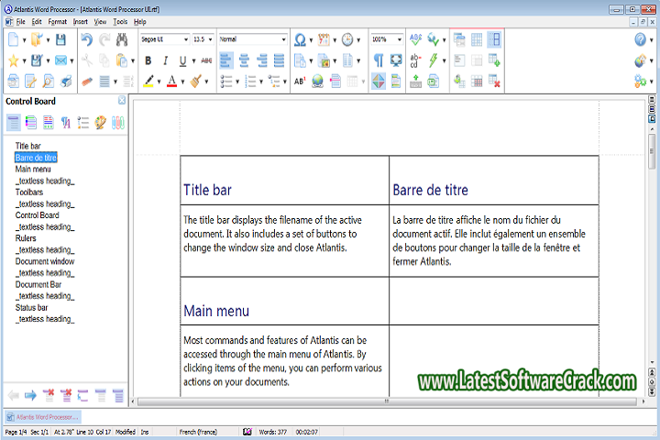Click the highlight color marker swatch
The image size is (660, 440).
[x=148, y=81]
